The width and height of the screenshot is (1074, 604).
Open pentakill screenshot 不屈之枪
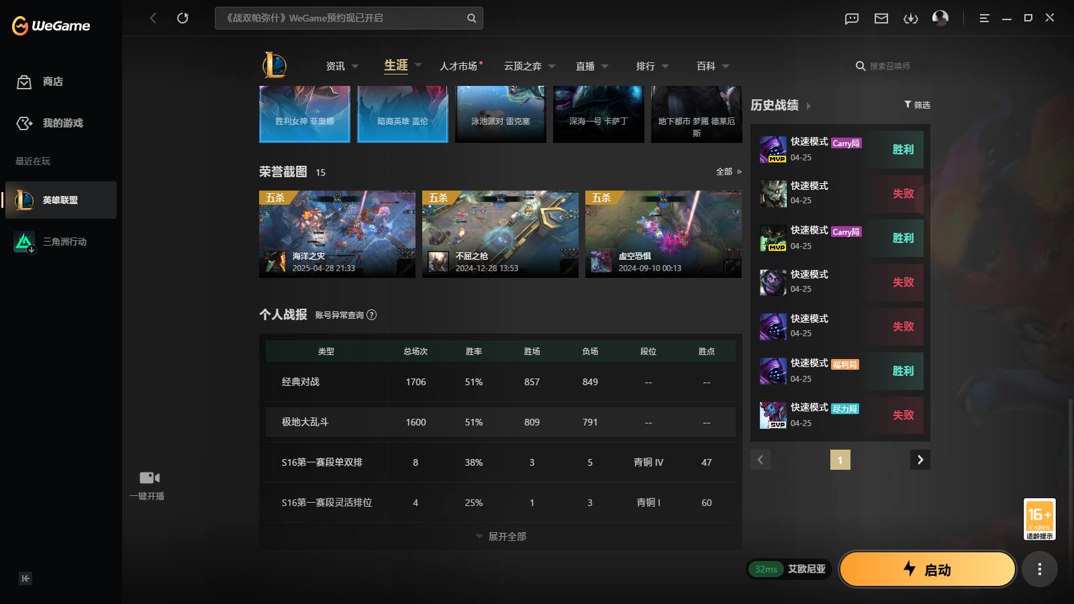[500, 234]
